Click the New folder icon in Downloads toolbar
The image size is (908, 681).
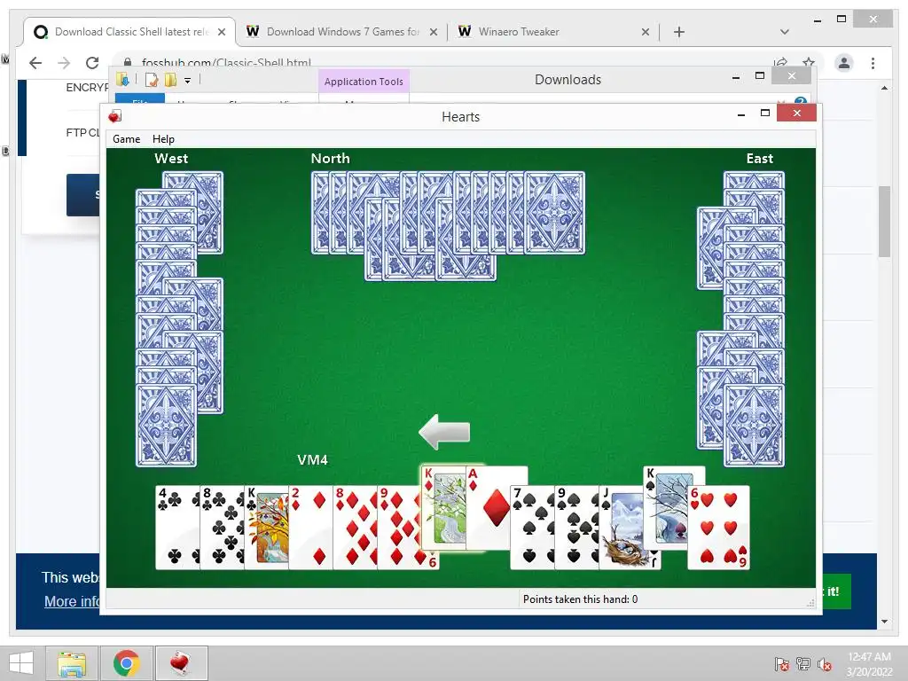tap(170, 80)
